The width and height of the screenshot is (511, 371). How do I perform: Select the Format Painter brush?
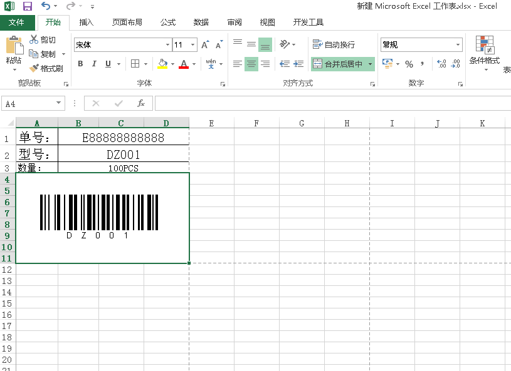(x=34, y=68)
